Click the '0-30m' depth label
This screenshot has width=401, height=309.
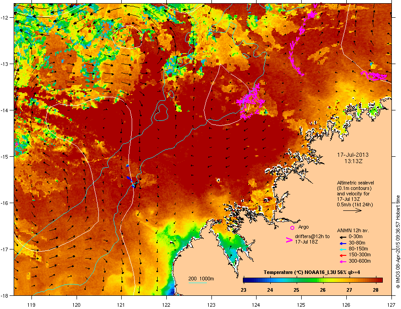[355, 237]
